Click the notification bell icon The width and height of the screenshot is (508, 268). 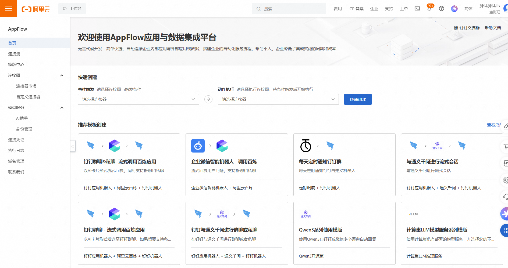(429, 9)
